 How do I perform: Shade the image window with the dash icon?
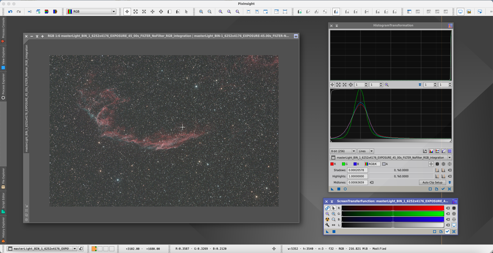(32, 36)
